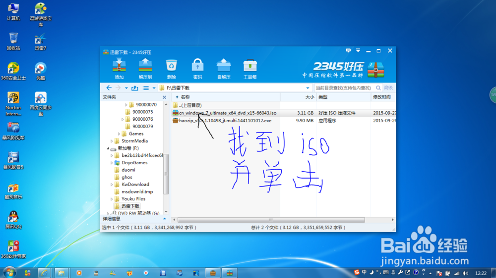Open the 工具箱 (Toolbox) icon
This screenshot has width=496, height=278.
click(x=250, y=68)
